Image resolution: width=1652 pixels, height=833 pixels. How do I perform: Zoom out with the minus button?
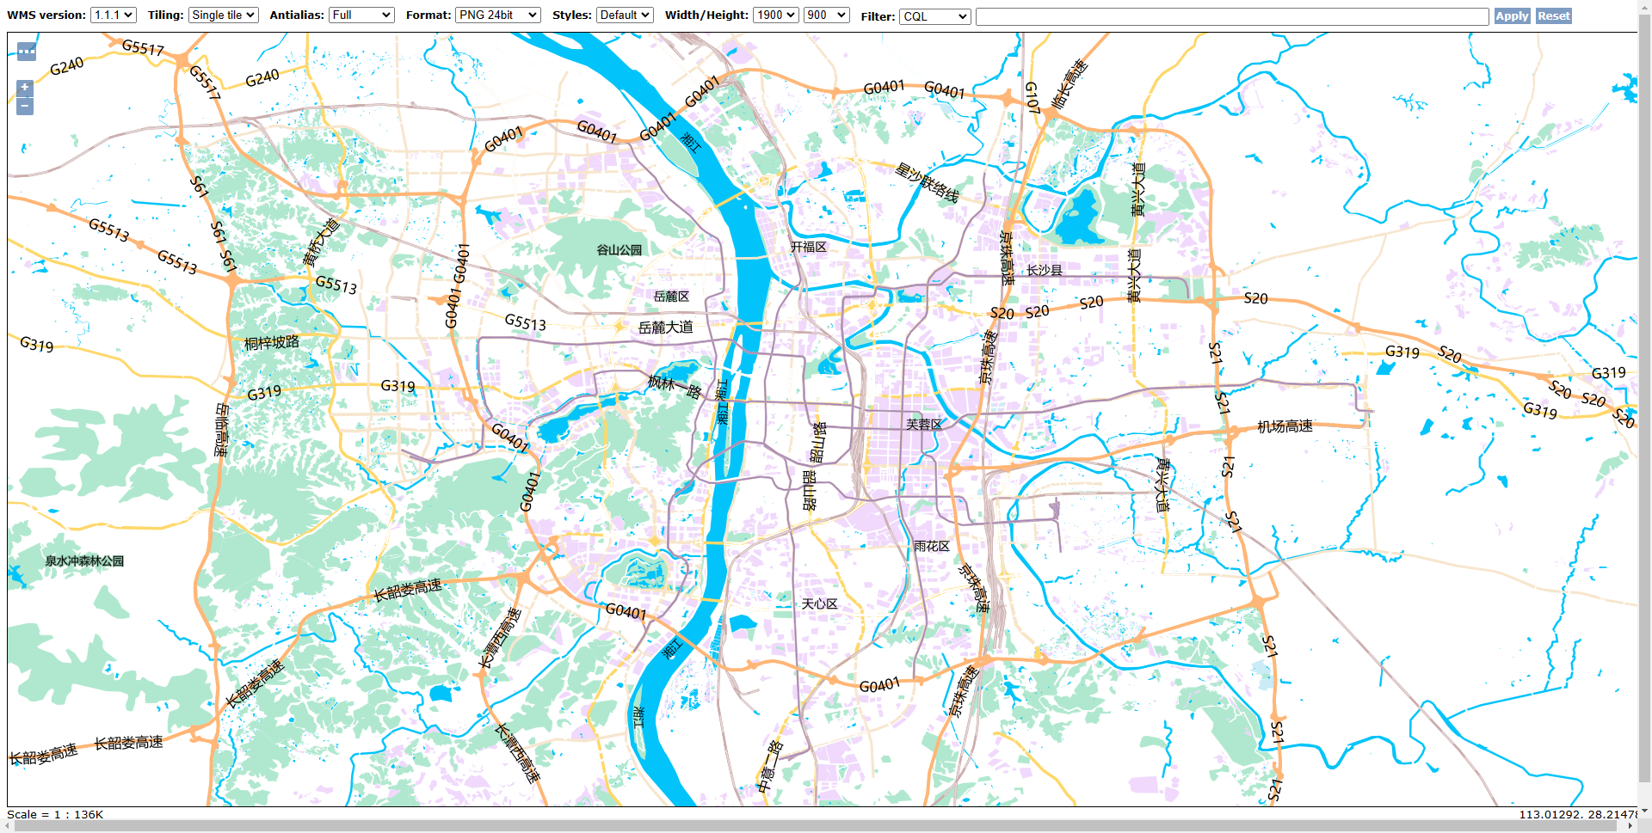[25, 106]
